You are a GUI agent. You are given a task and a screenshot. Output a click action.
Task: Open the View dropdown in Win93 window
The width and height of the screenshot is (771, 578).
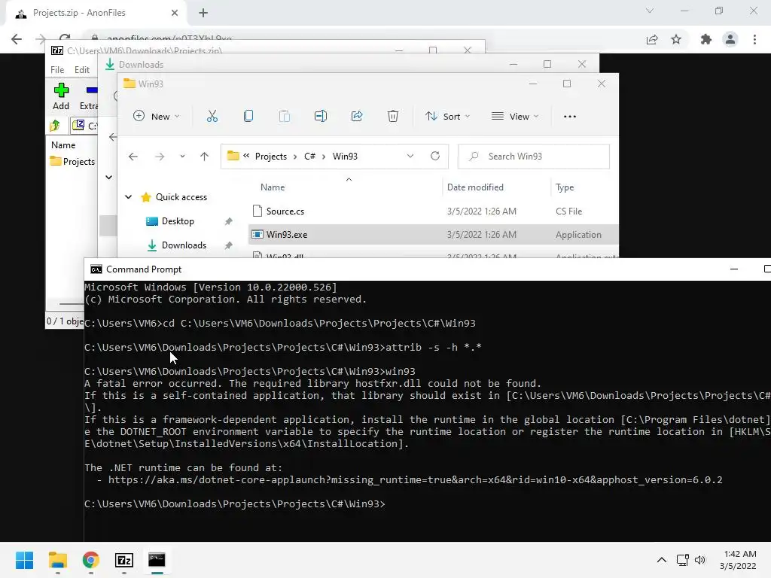pyautogui.click(x=515, y=117)
